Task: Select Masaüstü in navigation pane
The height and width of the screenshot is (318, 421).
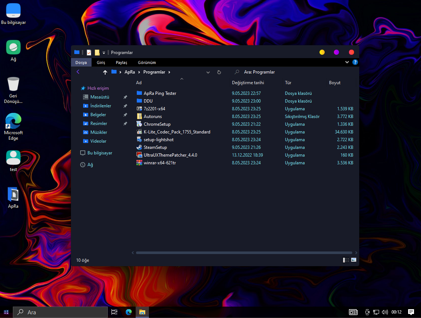Action: (x=100, y=97)
